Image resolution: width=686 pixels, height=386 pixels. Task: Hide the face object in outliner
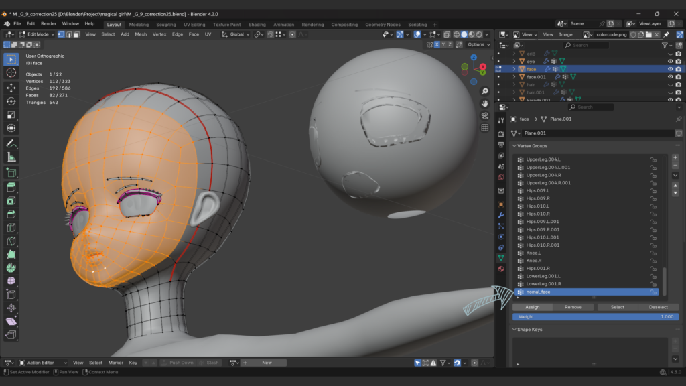click(670, 69)
